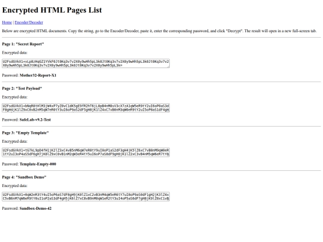Click the 'Encrypted data:' label under Page 3

(14, 142)
